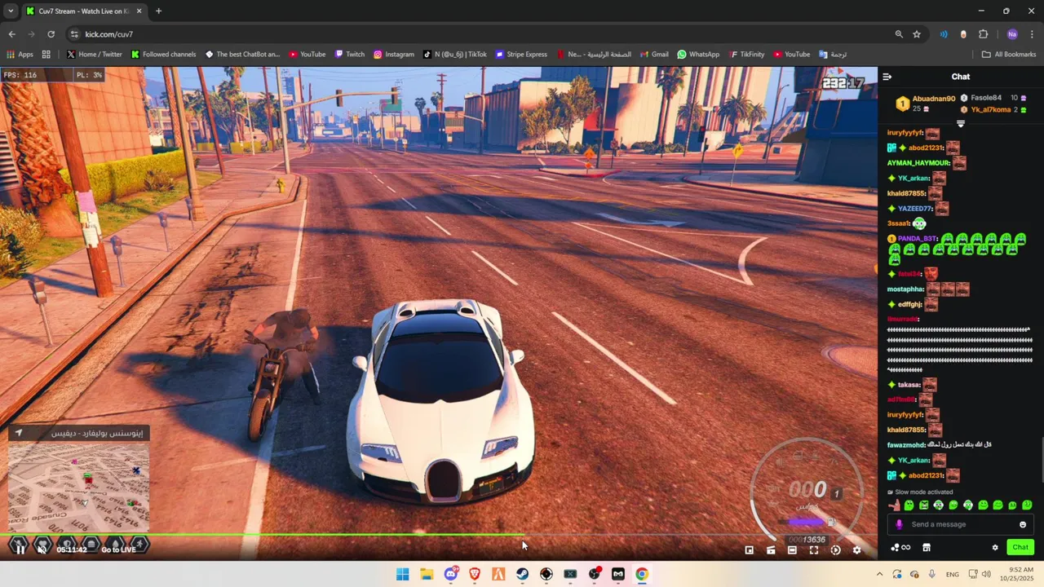The image size is (1044, 587).
Task: Open Abuadnan90 top gifter profile
Action: 933,99
